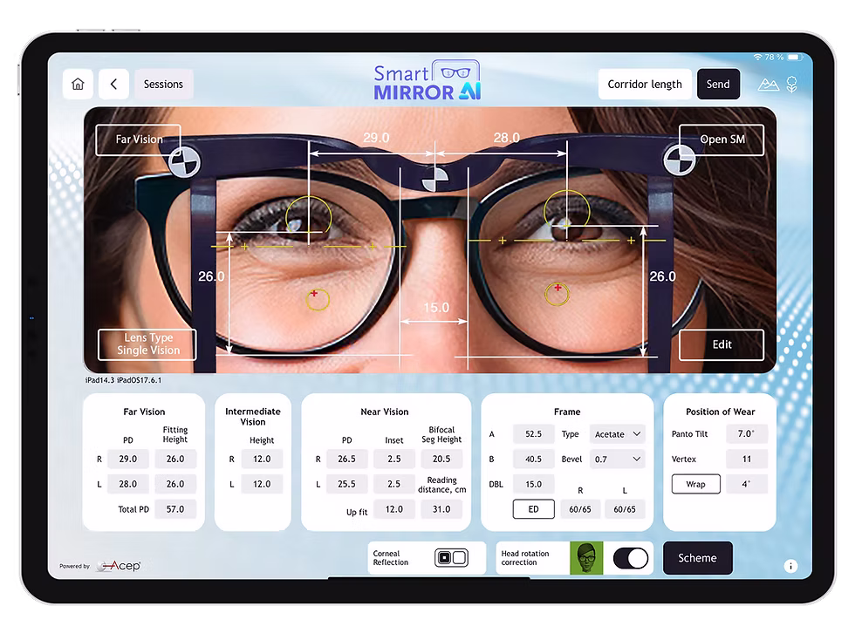
Task: Click the Wi-Fi status icon
Action: (758, 58)
